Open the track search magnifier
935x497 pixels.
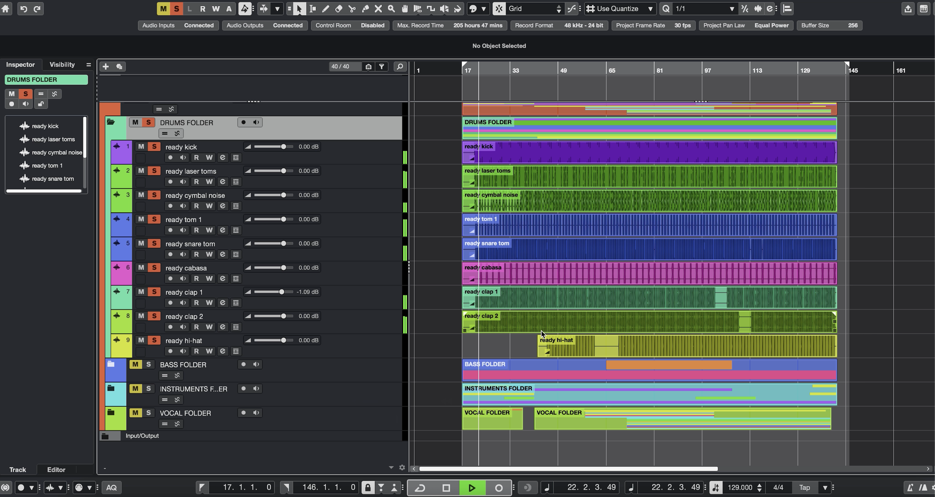[400, 66]
